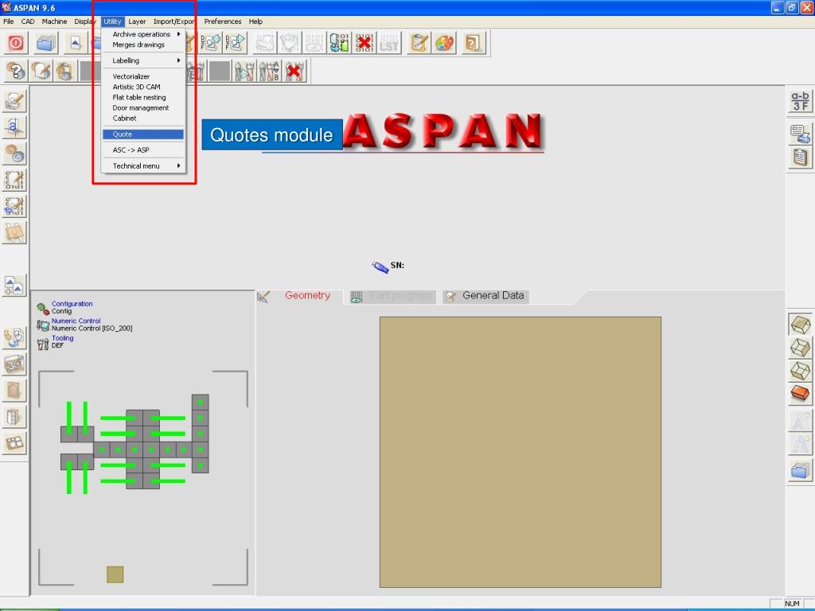815x611 pixels.
Task: Open the File menu
Action: [8, 21]
